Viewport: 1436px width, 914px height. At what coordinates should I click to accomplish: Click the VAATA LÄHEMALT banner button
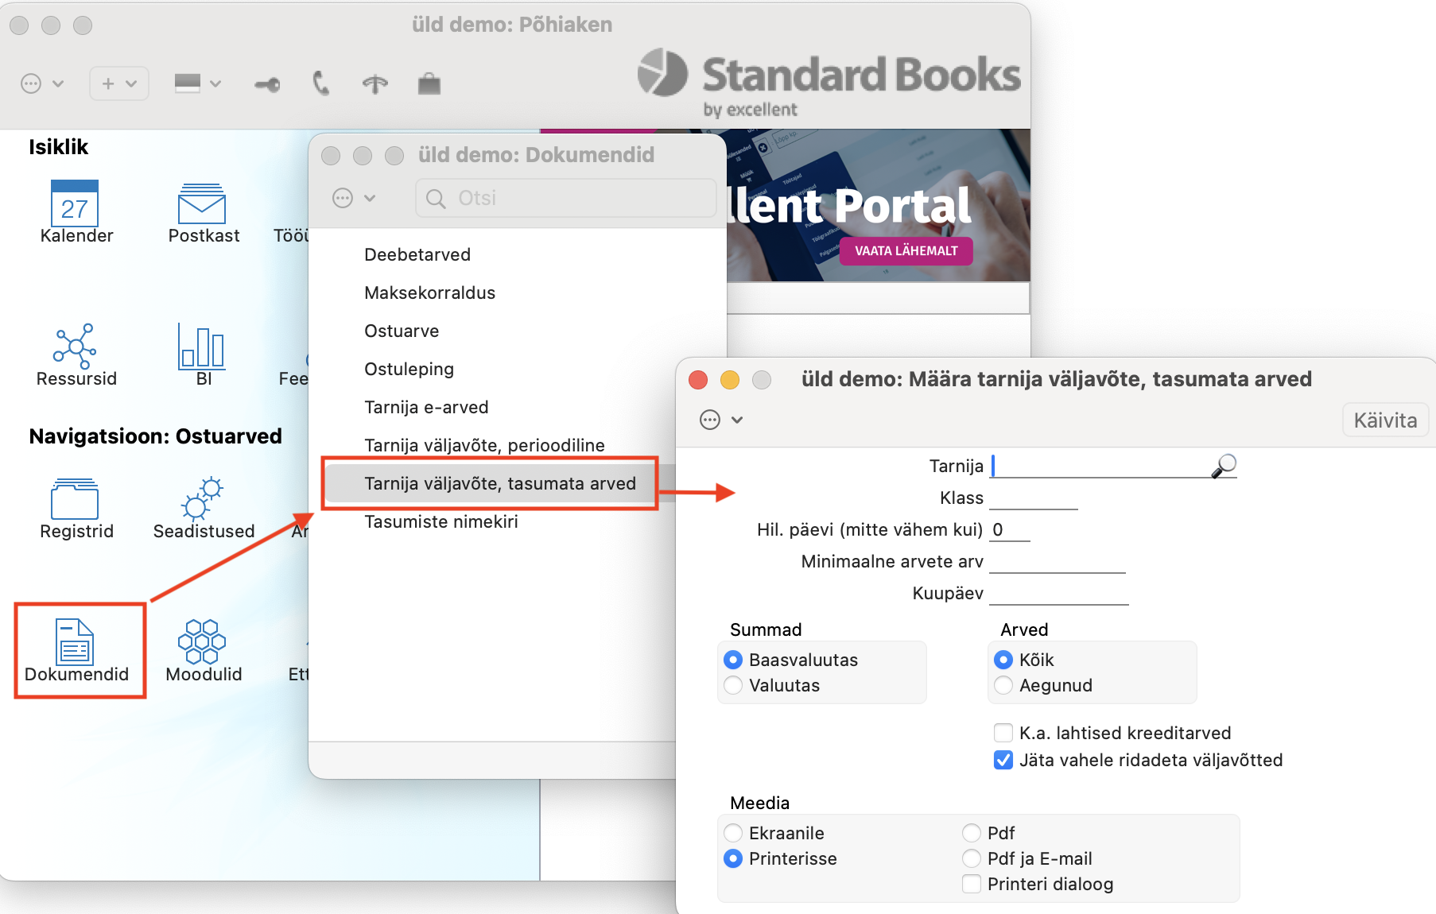coord(906,250)
